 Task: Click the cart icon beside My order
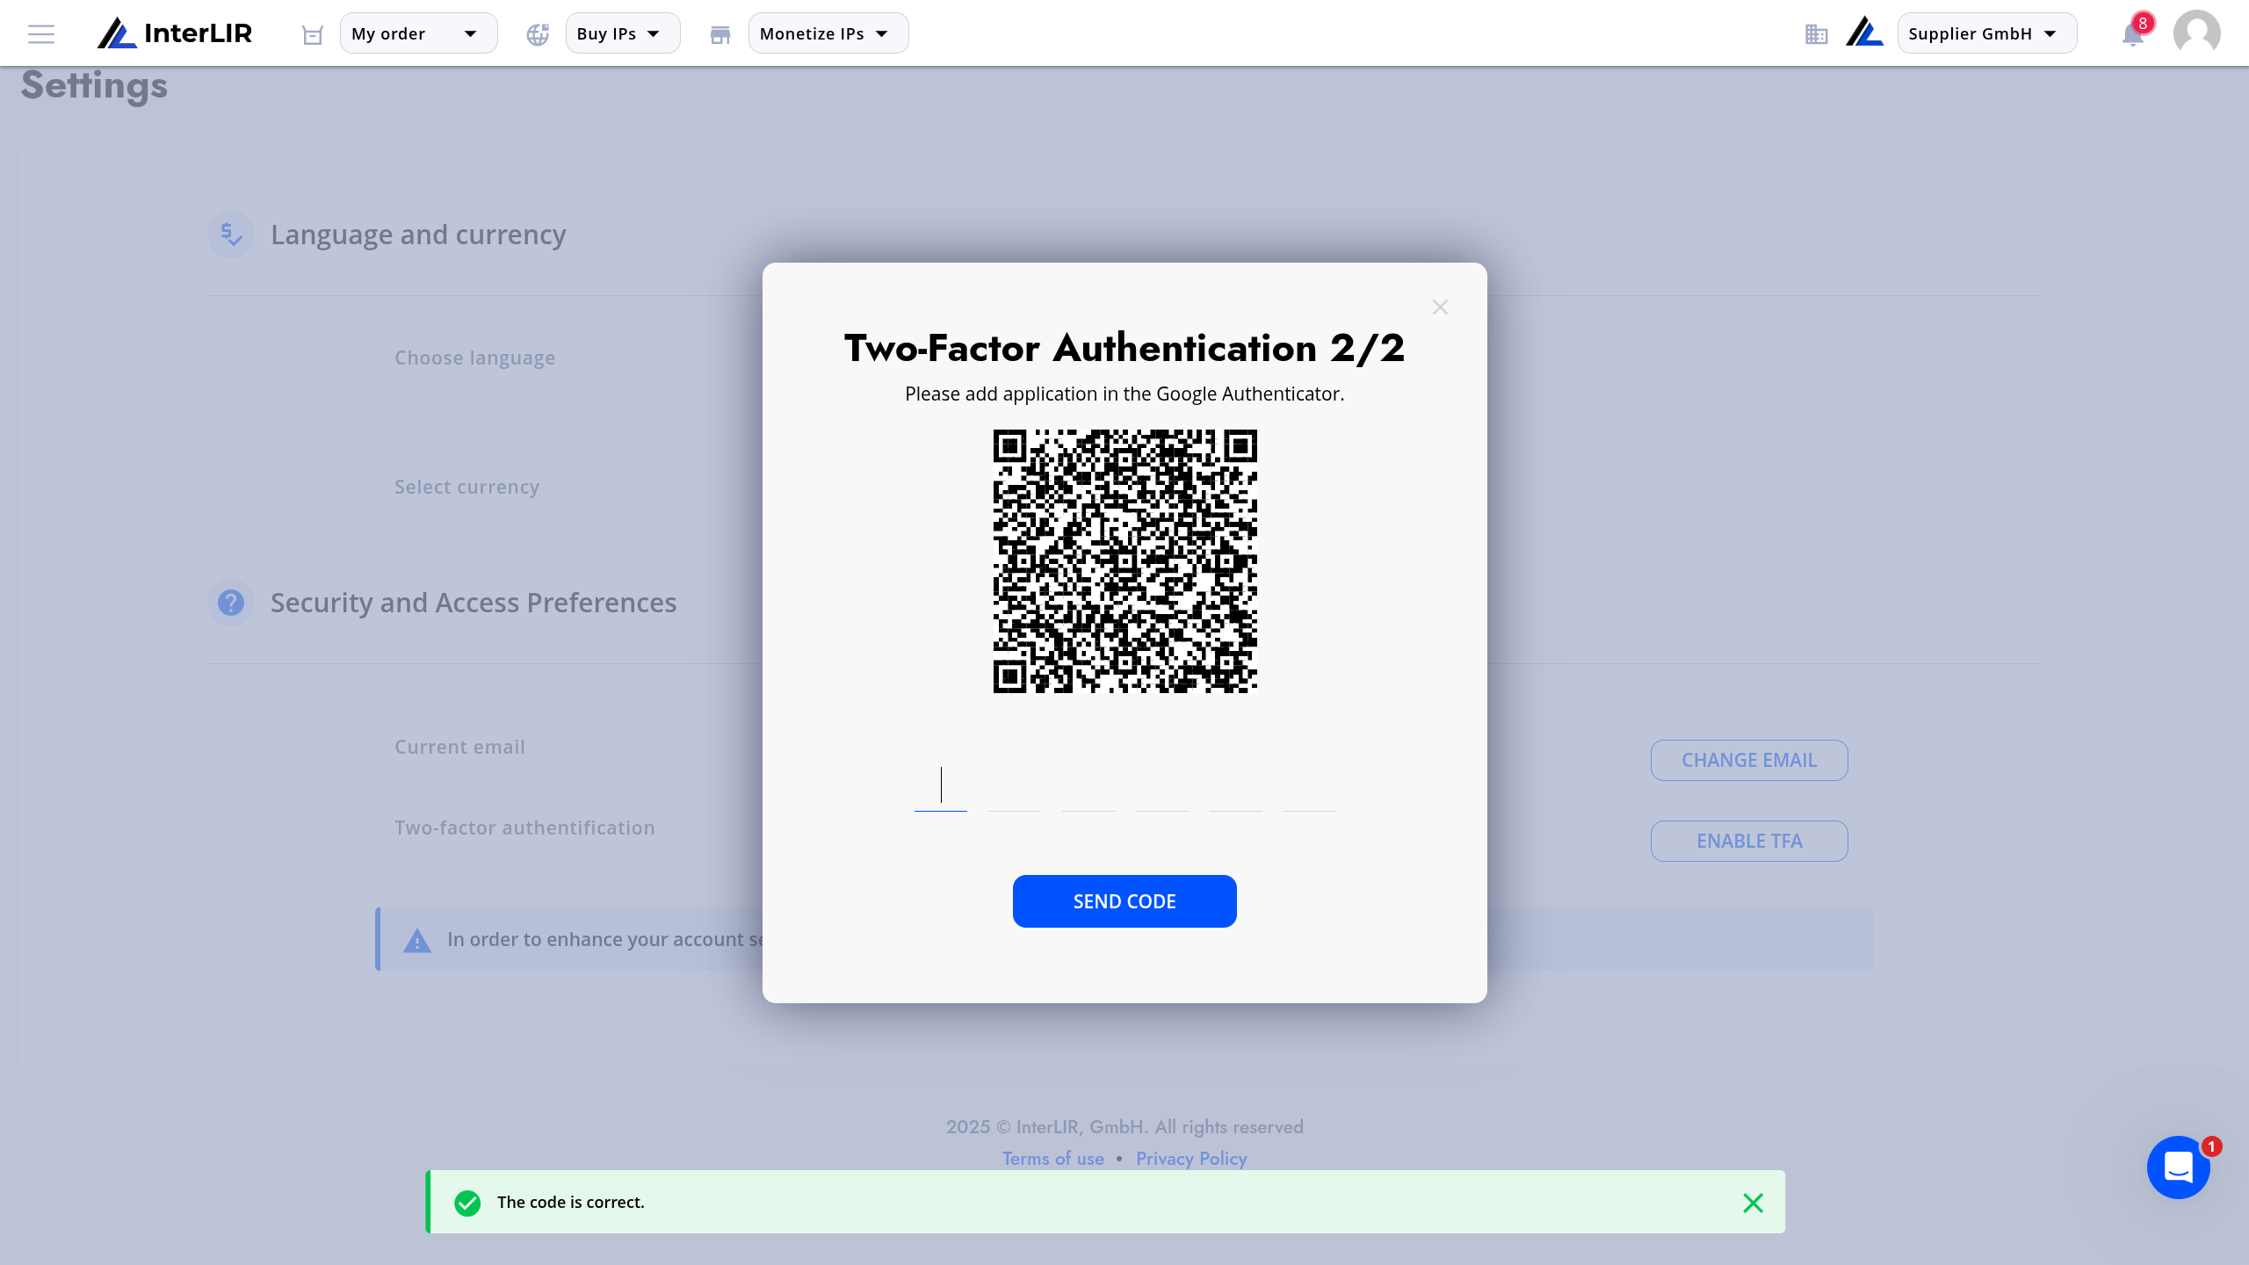point(313,34)
